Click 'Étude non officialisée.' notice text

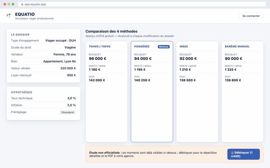[105, 153]
